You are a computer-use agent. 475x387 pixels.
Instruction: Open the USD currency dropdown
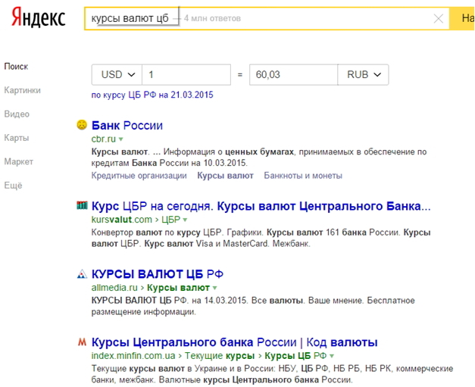[x=117, y=74]
